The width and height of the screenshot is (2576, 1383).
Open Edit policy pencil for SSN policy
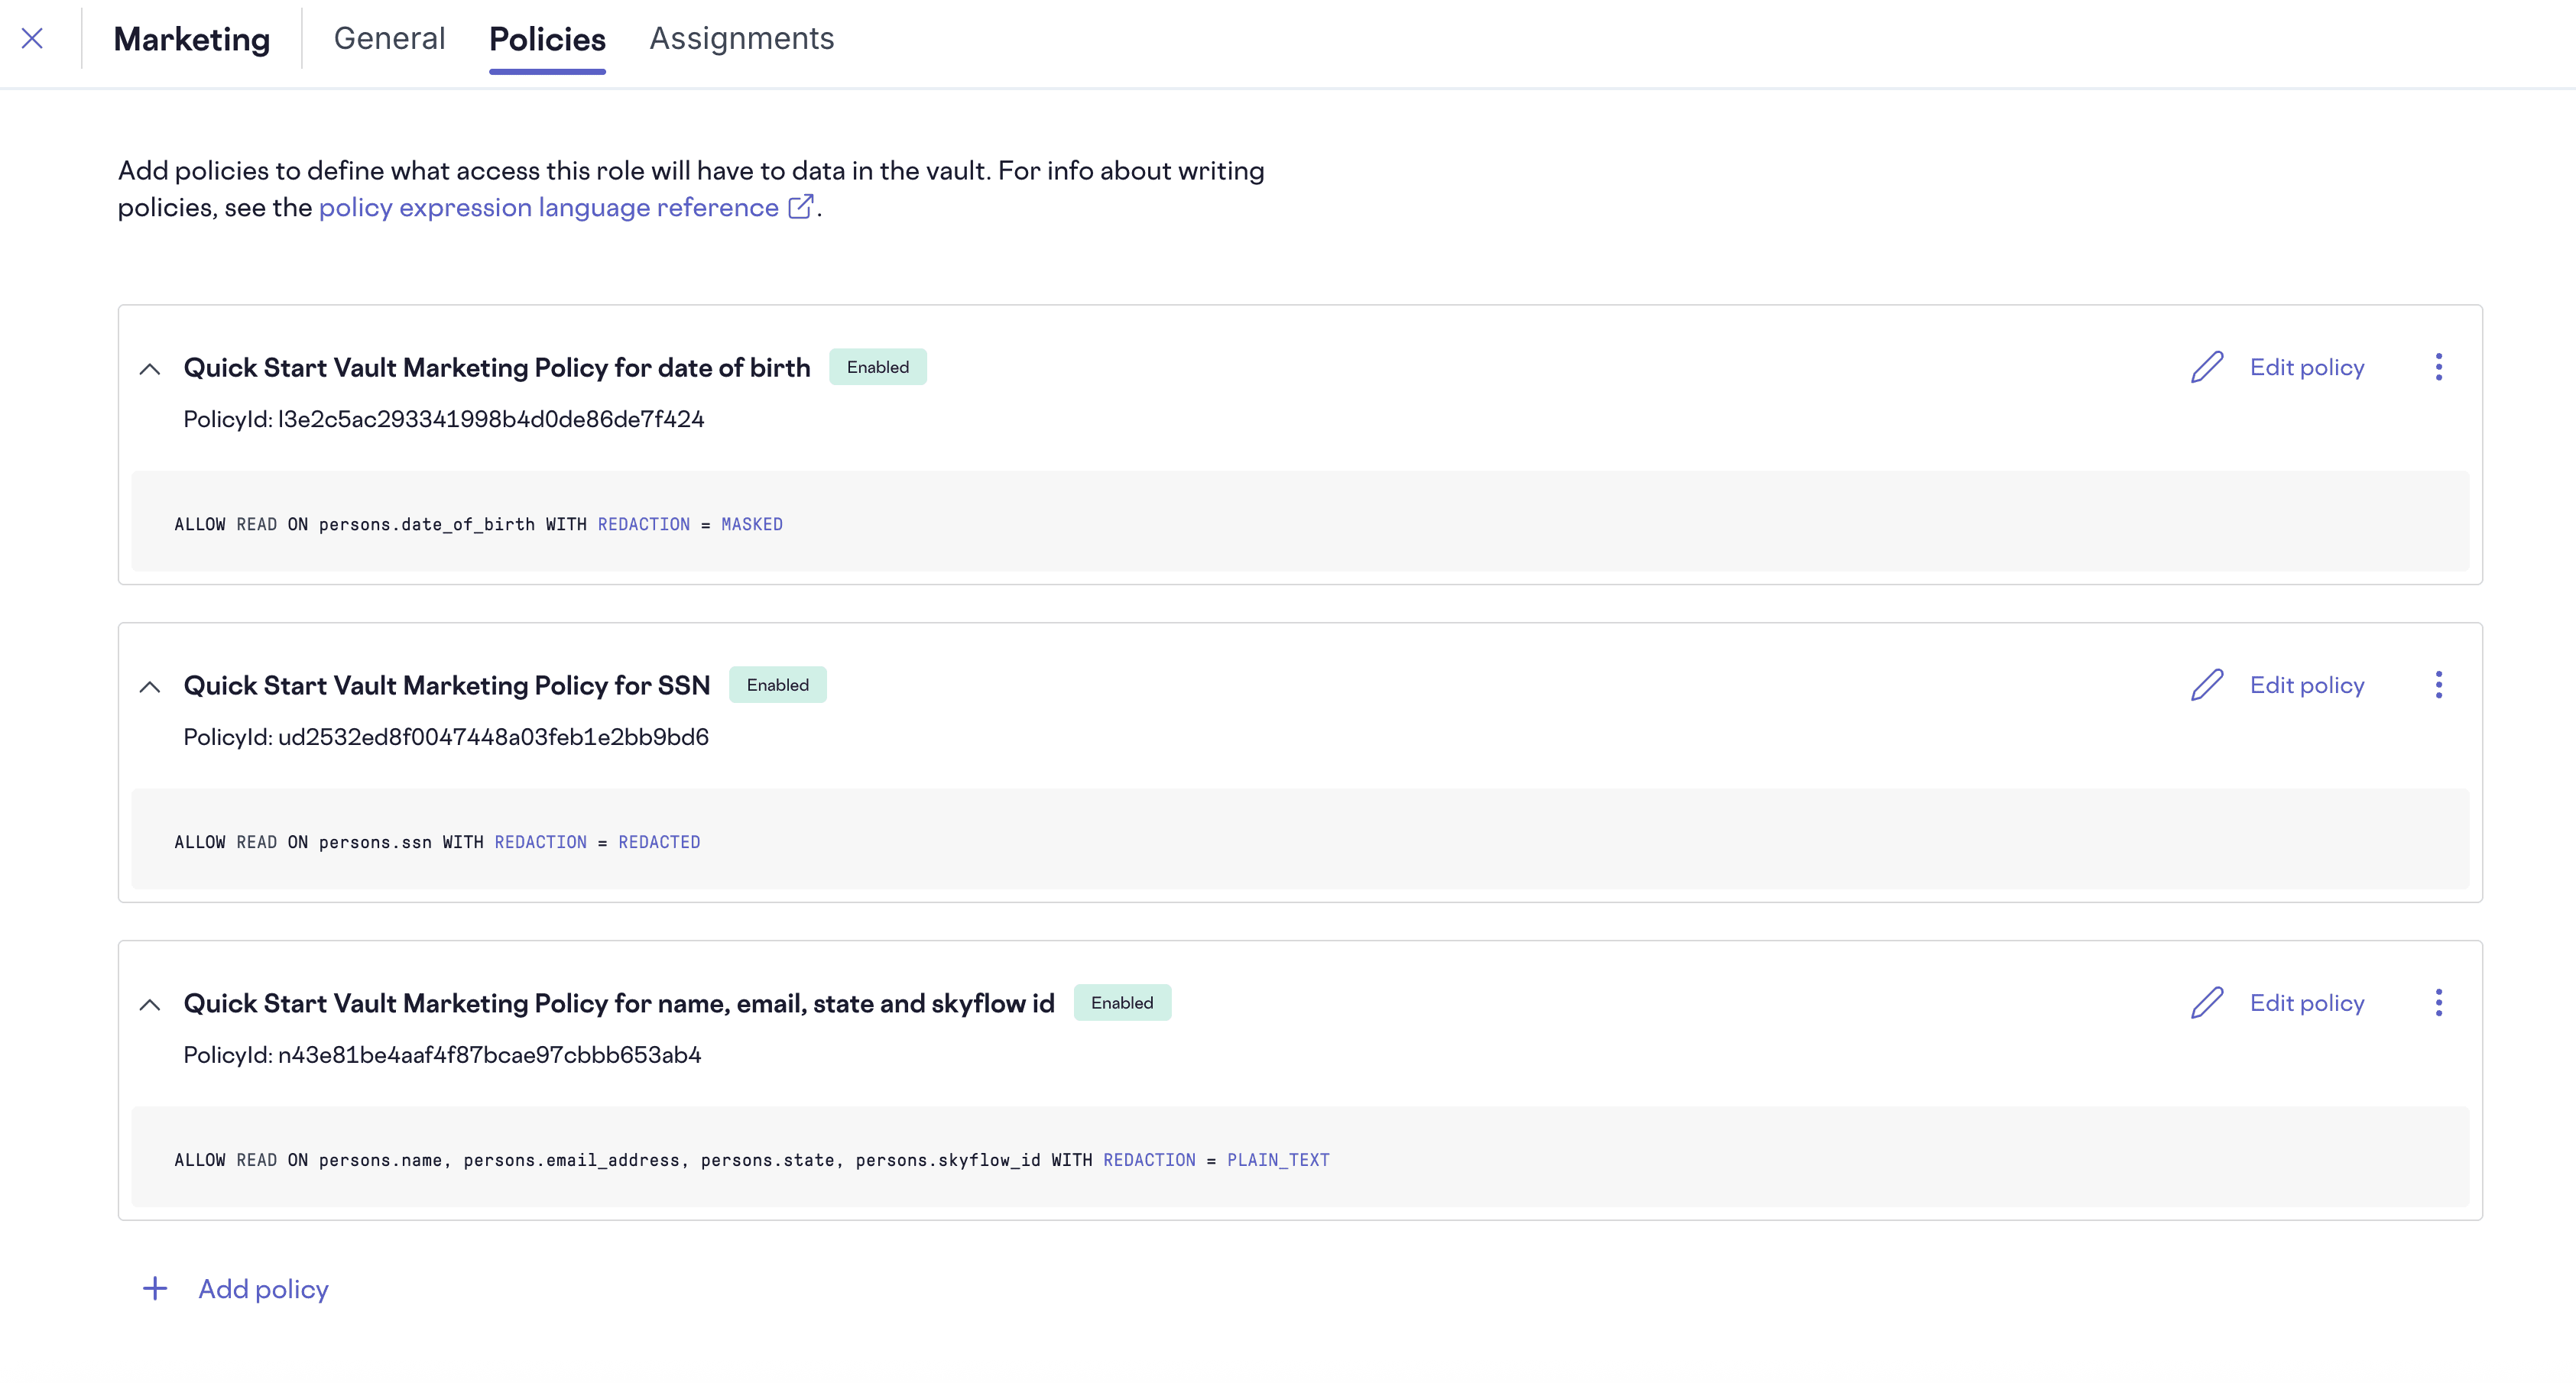coord(2207,685)
